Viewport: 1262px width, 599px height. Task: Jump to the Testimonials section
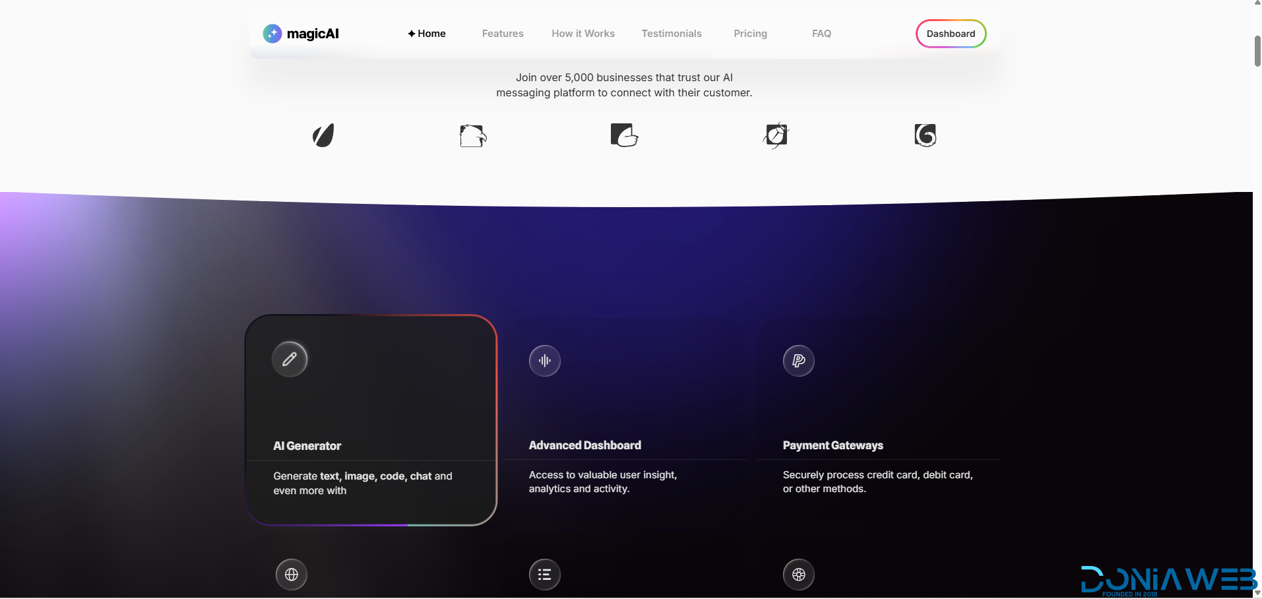[x=672, y=34]
